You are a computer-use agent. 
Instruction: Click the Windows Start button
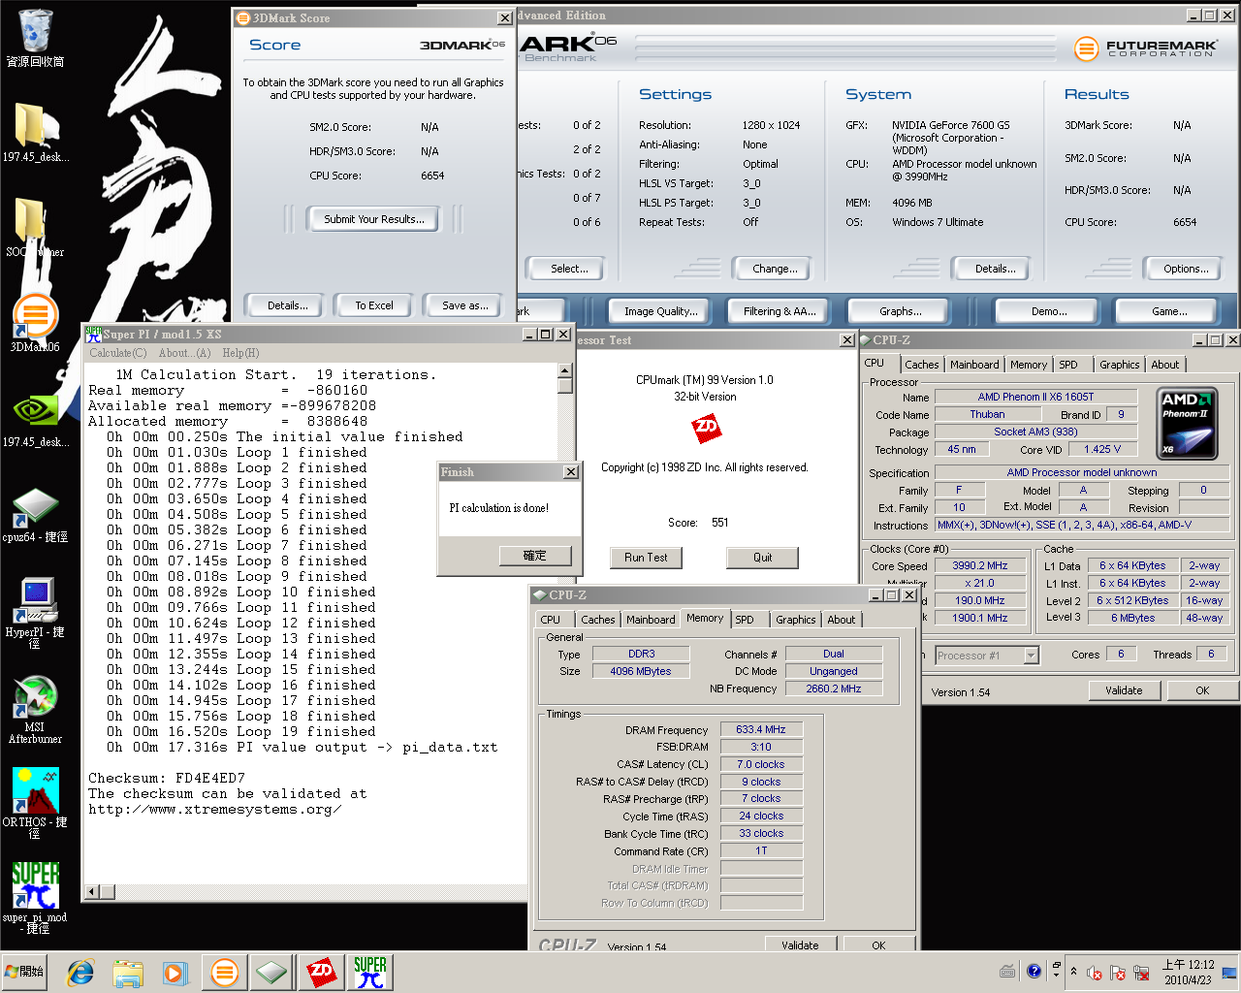coord(26,972)
